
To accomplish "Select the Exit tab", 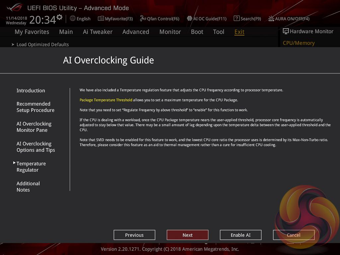I will pyautogui.click(x=239, y=32).
